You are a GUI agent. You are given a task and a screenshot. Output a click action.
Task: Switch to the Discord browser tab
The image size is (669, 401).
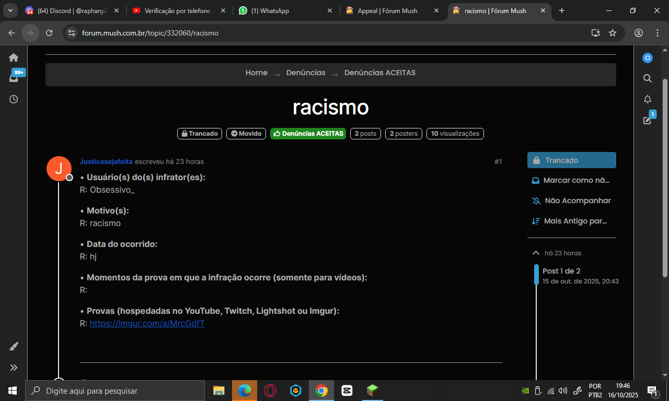pos(73,11)
